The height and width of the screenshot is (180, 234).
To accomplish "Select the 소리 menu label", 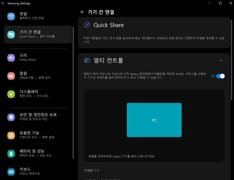I will coord(23,55).
